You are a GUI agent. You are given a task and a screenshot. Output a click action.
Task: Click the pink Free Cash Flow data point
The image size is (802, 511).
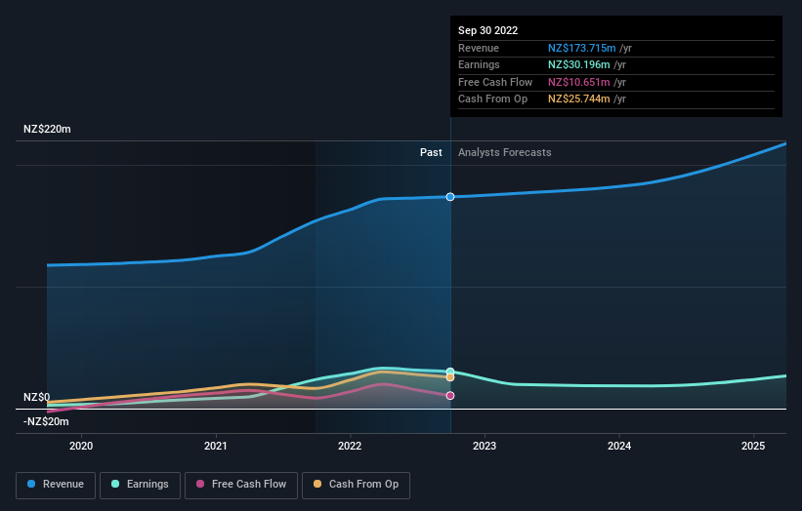(x=450, y=396)
